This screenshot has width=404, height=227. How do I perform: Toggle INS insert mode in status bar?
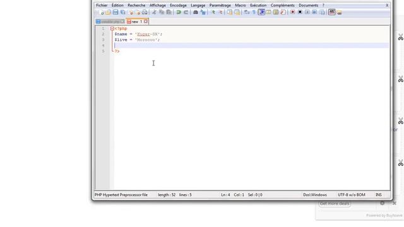(x=379, y=195)
